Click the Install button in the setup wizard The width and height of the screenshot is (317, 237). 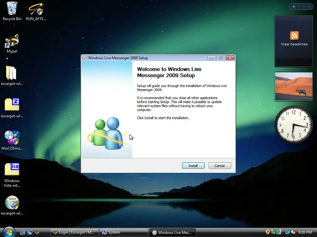pos(193,165)
